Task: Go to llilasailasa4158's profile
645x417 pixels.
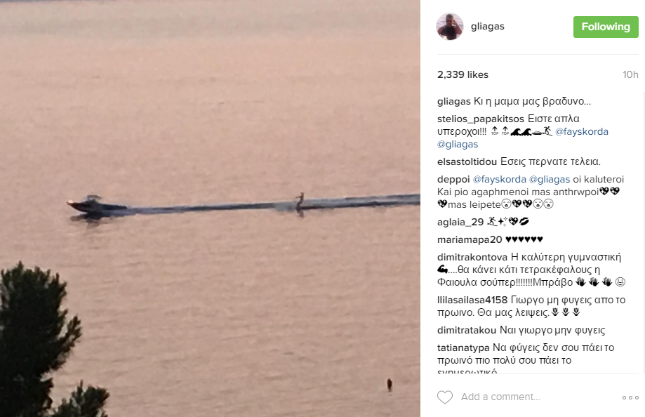Action: (x=472, y=300)
